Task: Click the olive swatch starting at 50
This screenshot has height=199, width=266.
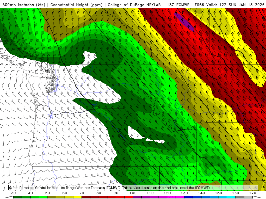Action: (52, 197)
